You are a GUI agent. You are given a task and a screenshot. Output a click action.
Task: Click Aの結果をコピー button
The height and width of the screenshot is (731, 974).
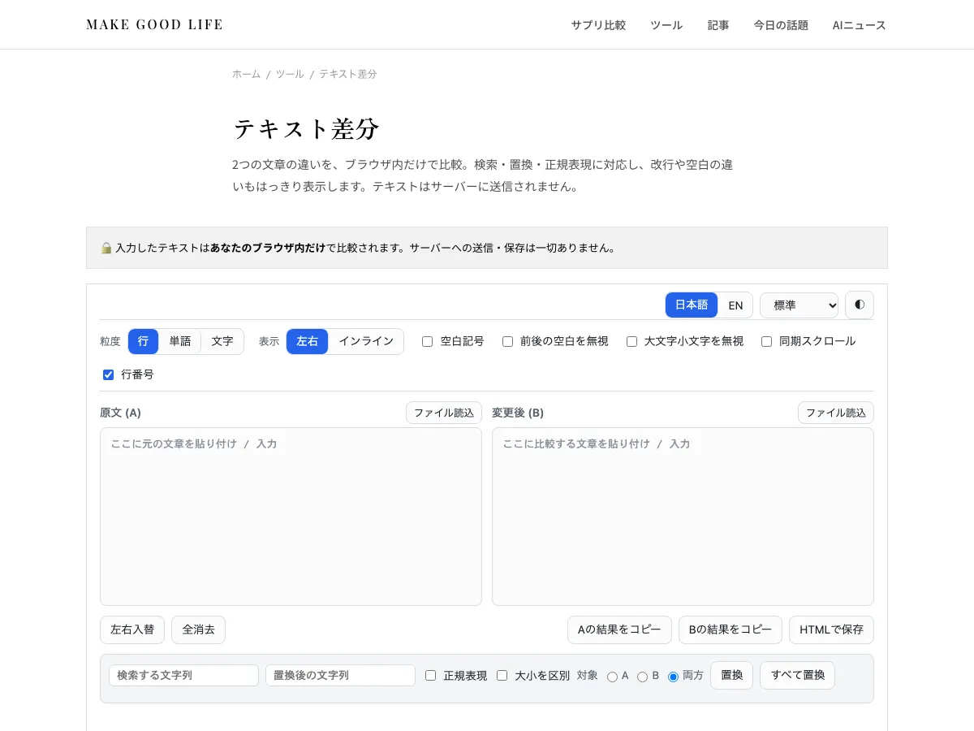pos(619,629)
